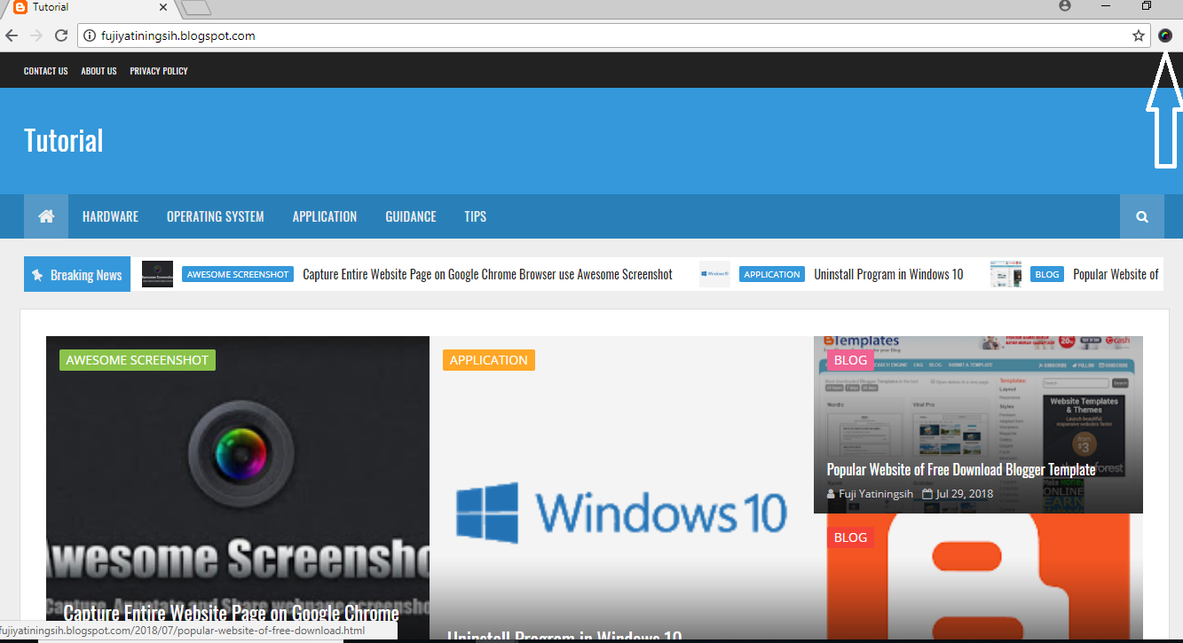Click the orange APPLICATION category badge

pyautogui.click(x=489, y=360)
